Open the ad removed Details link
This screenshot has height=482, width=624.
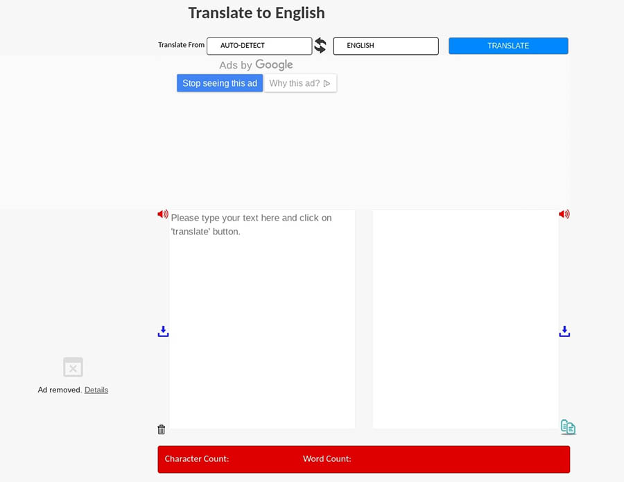(96, 390)
